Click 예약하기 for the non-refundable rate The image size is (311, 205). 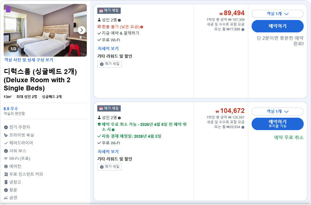pos(277,26)
